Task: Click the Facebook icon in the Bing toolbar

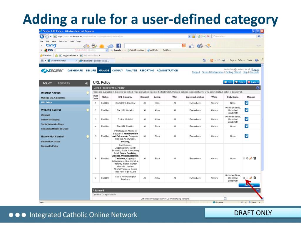Action: pyautogui.click(x=119, y=46)
